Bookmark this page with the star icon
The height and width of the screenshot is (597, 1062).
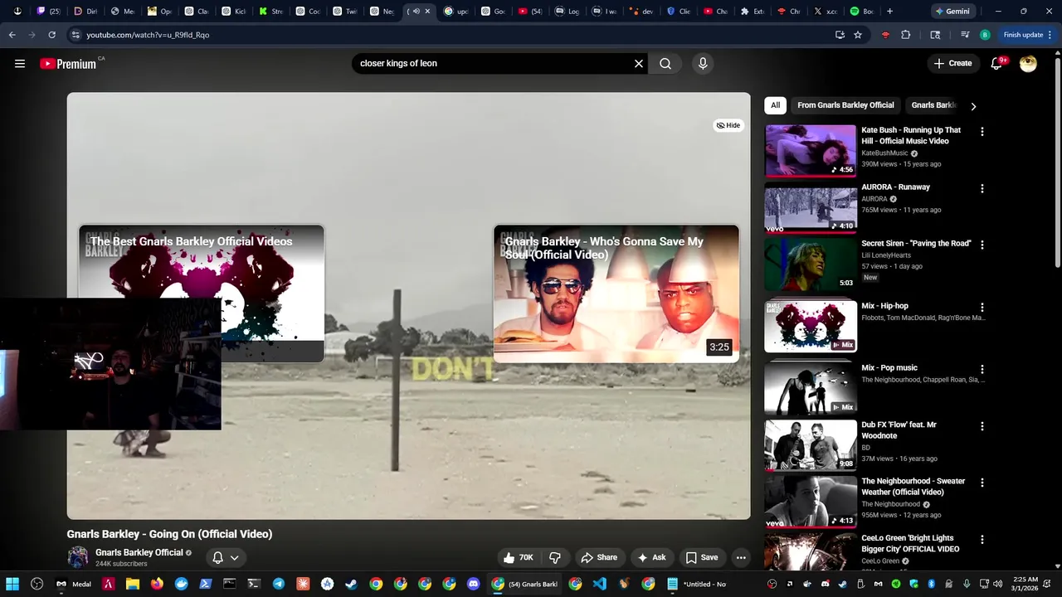click(858, 35)
